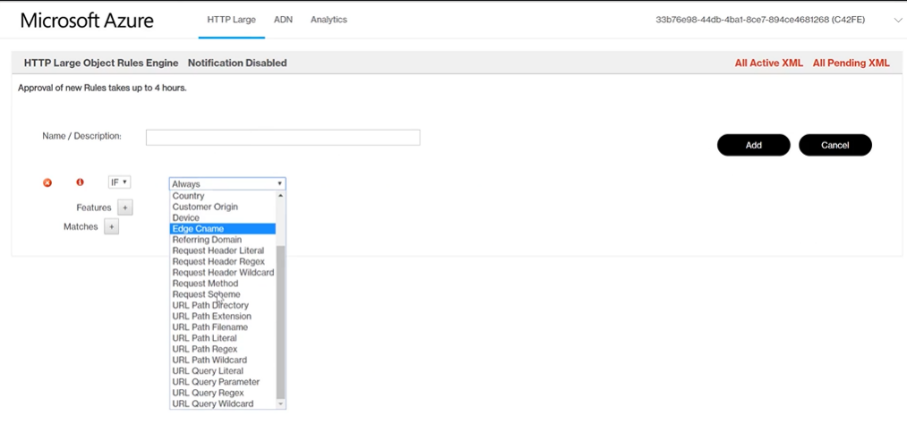Screen dimensions: 907x441
Task: Pick URL Path Literal option
Action: pos(223,338)
